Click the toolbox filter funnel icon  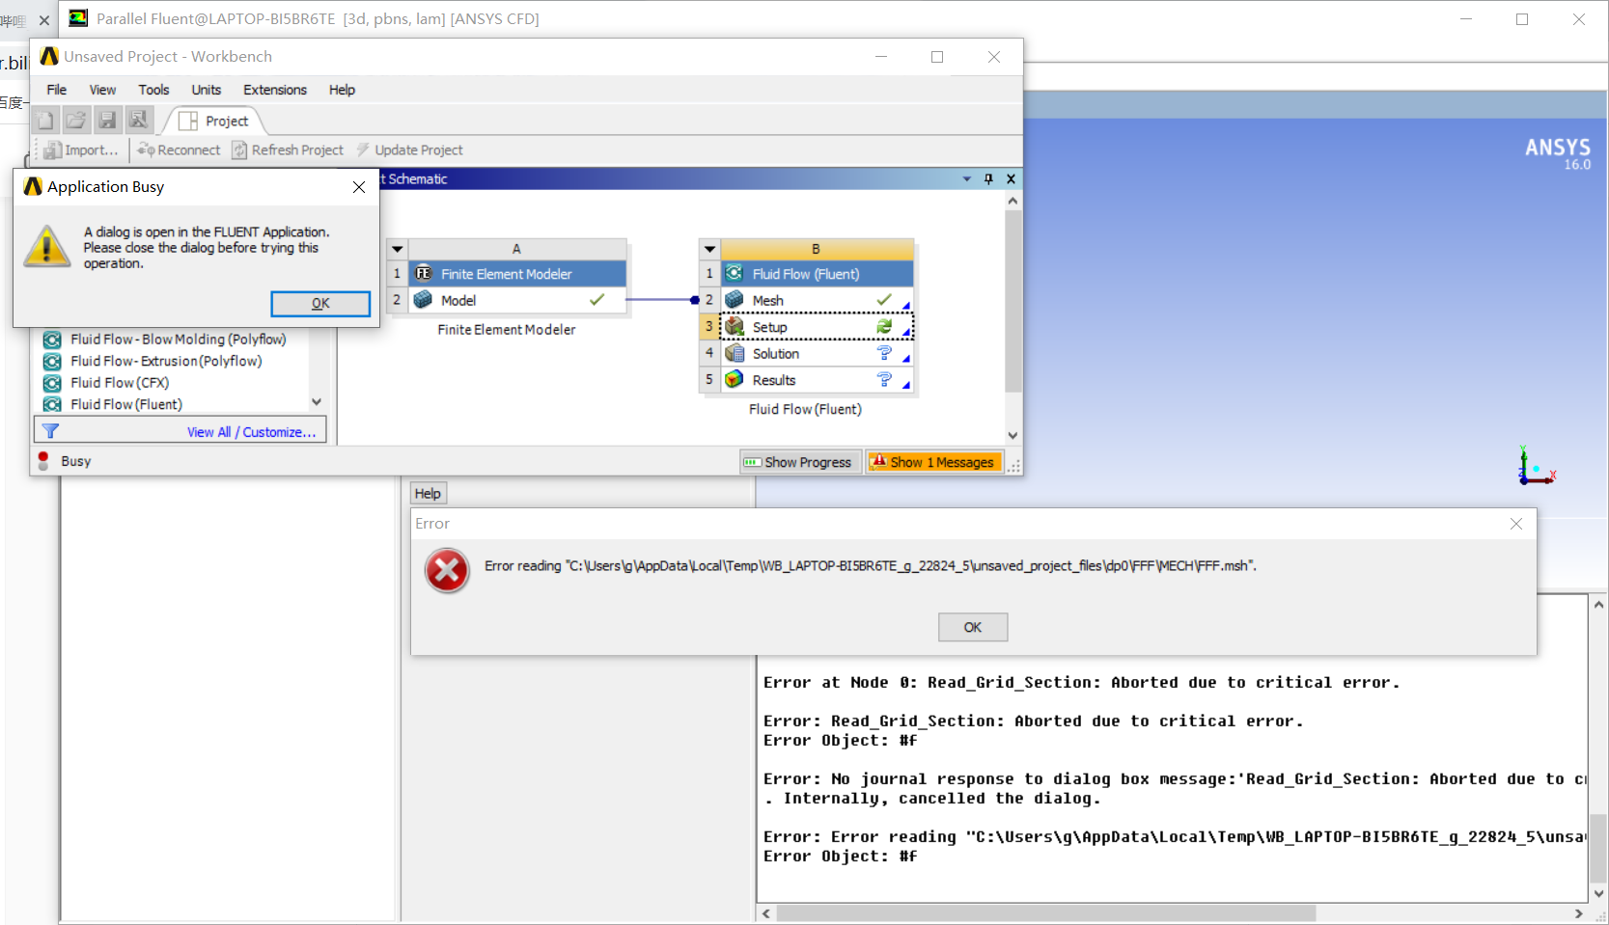50,431
